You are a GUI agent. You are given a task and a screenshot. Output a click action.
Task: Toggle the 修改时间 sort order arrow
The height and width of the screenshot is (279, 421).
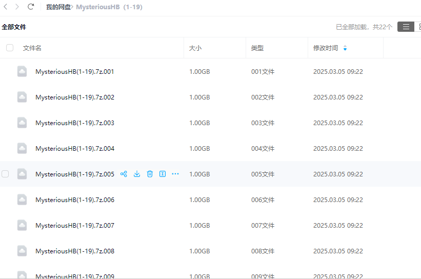click(345, 48)
